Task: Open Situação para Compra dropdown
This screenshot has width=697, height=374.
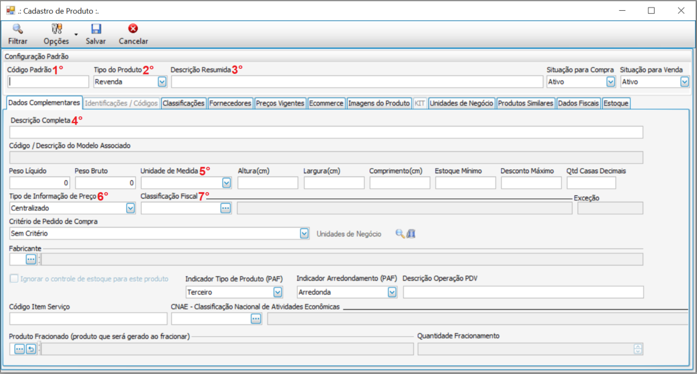Action: point(610,81)
